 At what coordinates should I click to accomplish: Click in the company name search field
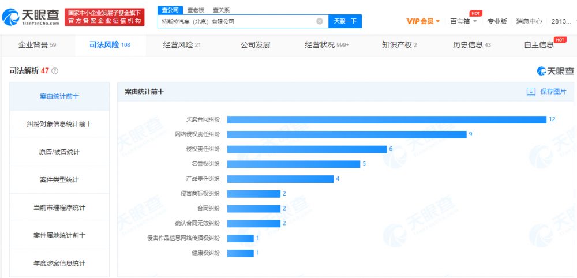[237, 21]
